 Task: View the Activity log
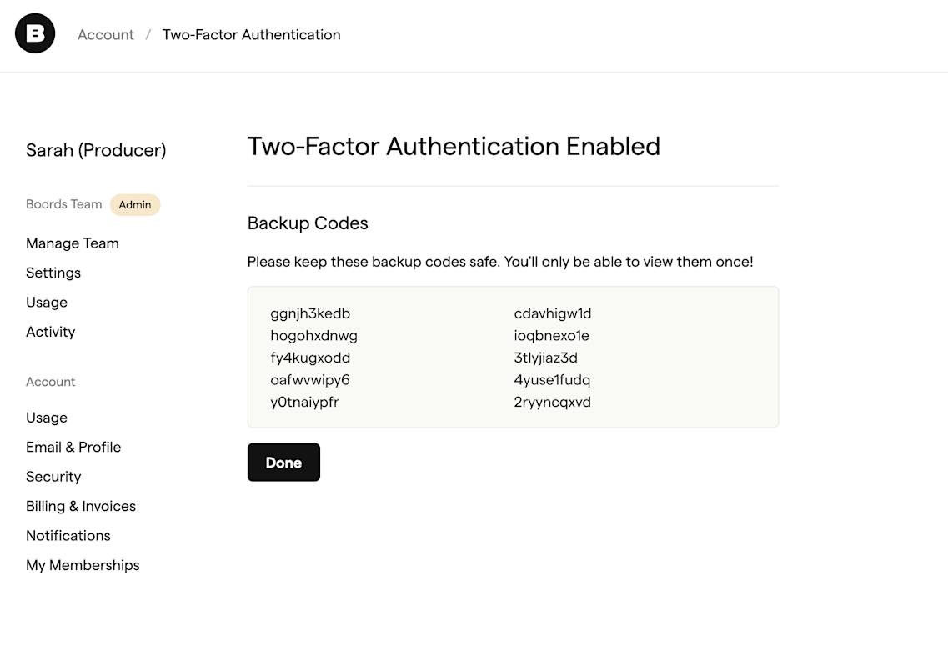(50, 331)
